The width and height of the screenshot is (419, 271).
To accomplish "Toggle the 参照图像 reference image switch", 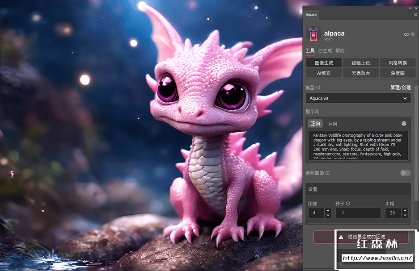I will [x=406, y=173].
